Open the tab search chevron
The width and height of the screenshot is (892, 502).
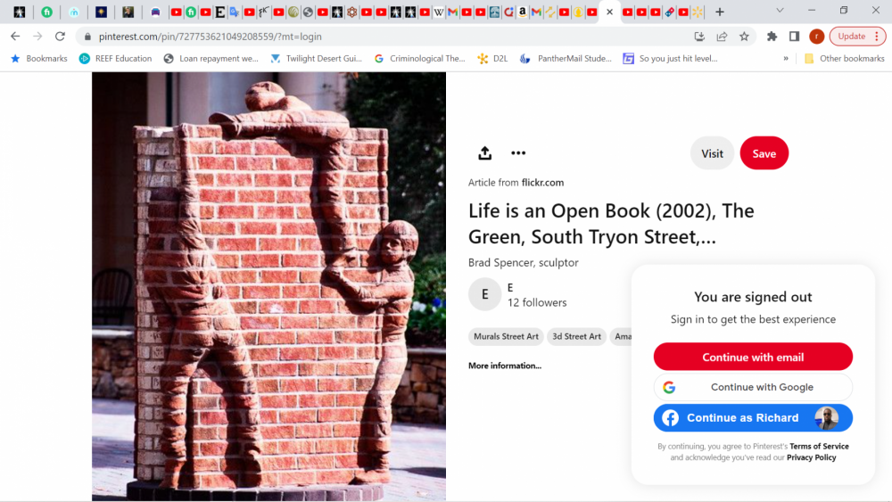(780, 11)
